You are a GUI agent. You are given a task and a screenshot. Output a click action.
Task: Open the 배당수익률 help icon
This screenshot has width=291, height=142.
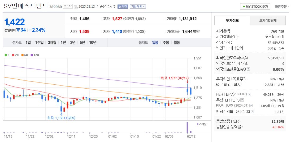(252, 112)
